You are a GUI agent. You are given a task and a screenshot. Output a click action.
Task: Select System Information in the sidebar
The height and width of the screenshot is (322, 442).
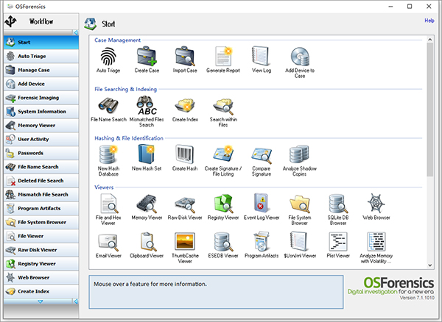click(x=41, y=111)
